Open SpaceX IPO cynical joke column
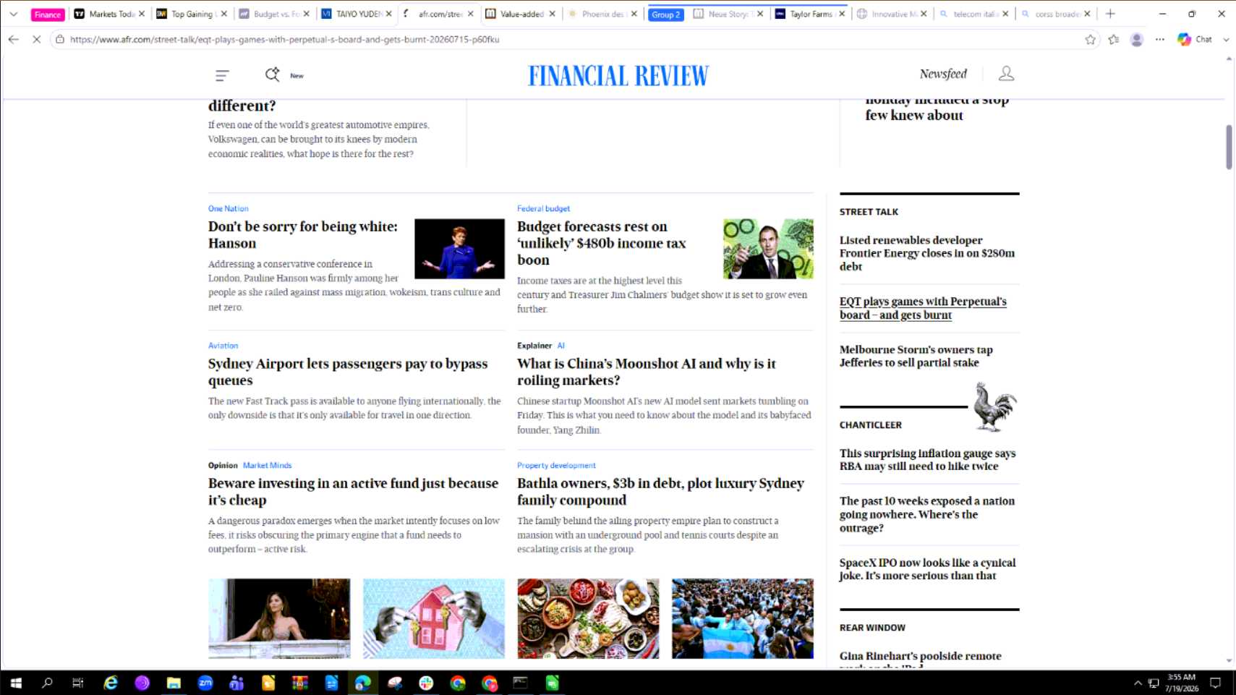This screenshot has width=1236, height=695. point(927,569)
